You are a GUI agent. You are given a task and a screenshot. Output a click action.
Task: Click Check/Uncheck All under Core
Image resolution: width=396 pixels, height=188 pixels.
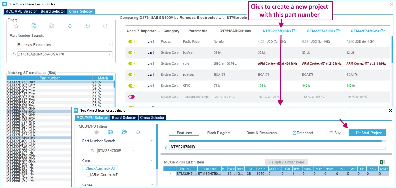click(x=100, y=168)
